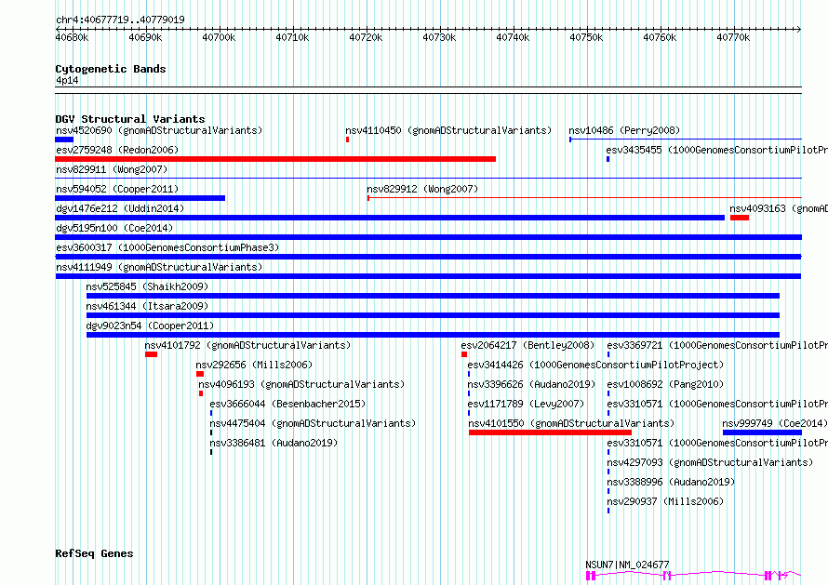
Task: Click the 40770k ruler position label
Action: point(733,37)
